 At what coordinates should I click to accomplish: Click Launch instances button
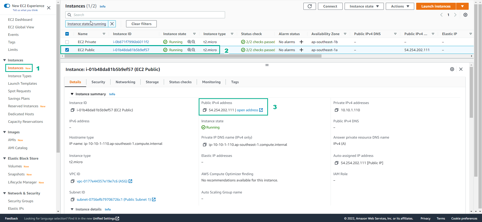tap(436, 6)
